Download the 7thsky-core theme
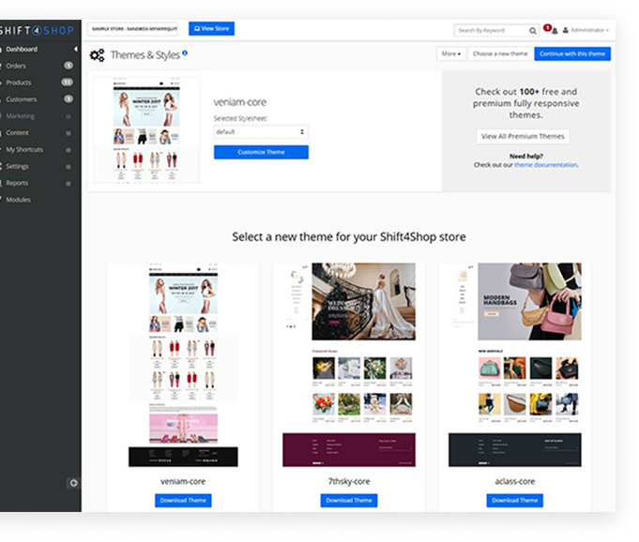 click(349, 501)
